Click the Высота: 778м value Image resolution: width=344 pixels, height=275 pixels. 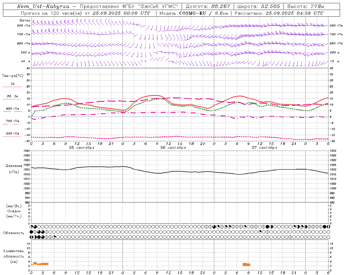tap(306, 6)
